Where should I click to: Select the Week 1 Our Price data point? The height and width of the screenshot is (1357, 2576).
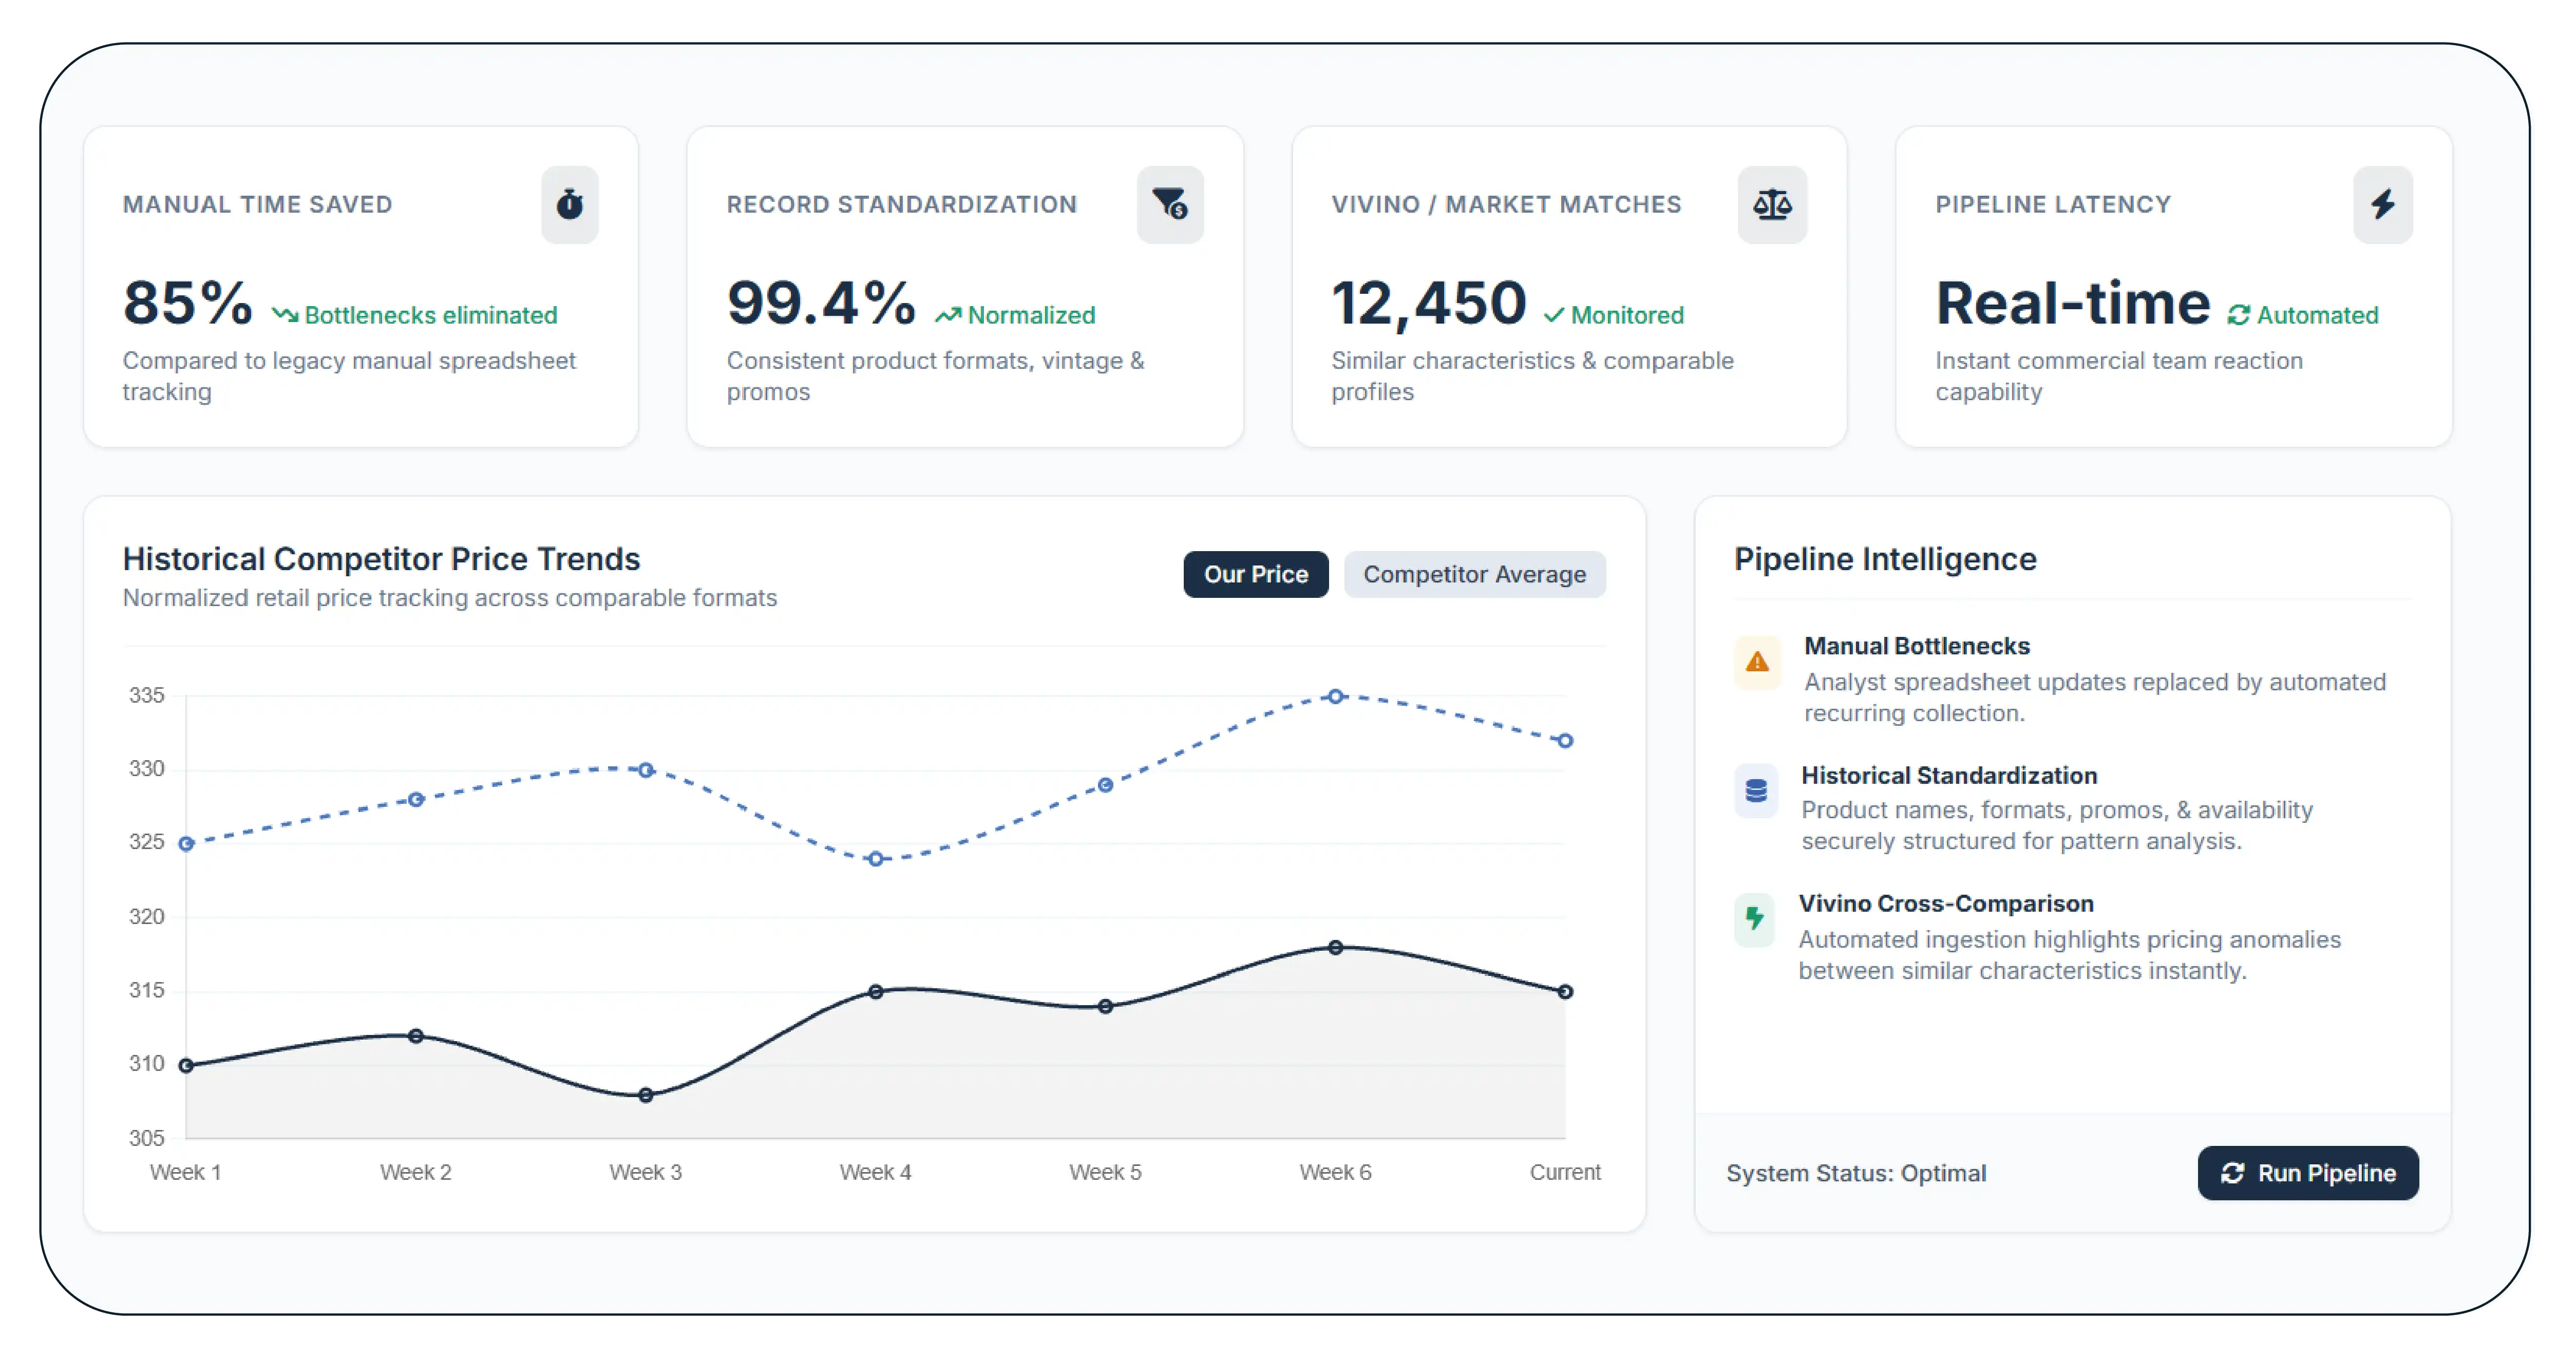point(186,1066)
